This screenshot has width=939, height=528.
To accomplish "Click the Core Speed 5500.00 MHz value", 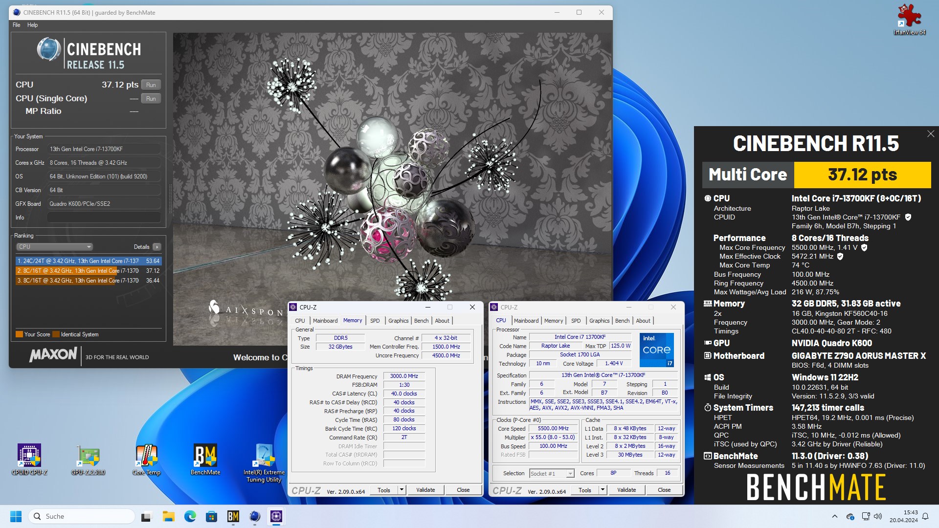I will (x=553, y=429).
